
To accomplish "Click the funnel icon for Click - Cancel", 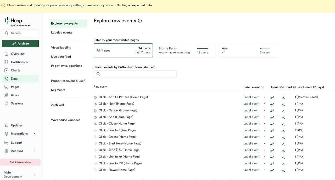I will 283,111.
